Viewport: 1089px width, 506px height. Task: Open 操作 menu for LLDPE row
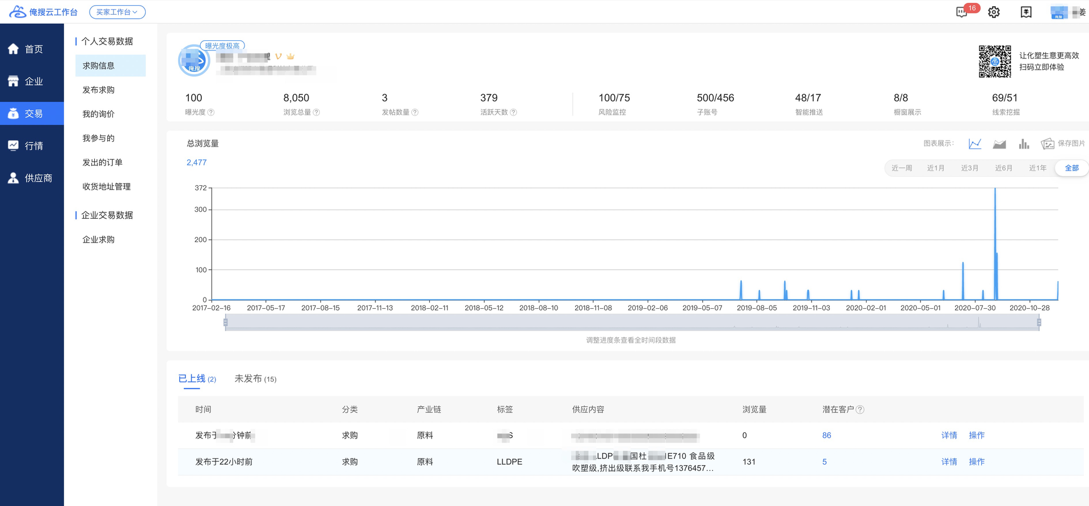(976, 462)
